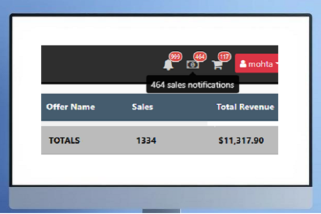Click the bell notifications icon
This screenshot has height=214, width=321.
pyautogui.click(x=169, y=65)
